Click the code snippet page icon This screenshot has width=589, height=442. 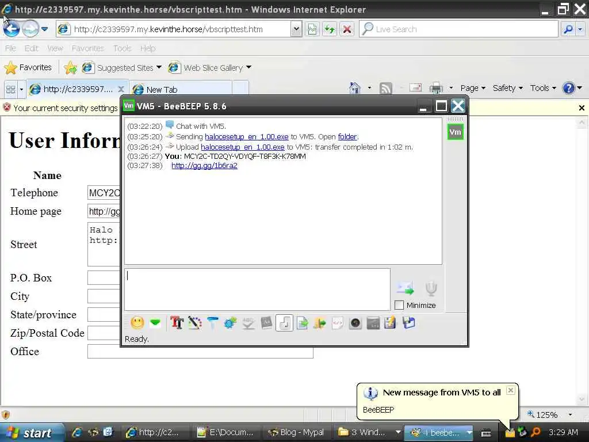tap(337, 323)
